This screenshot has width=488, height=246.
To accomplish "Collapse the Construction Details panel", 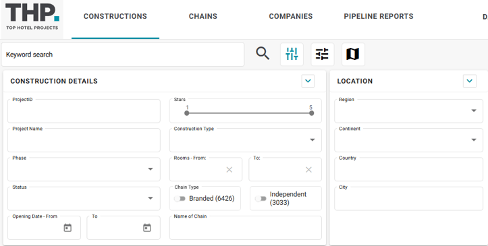I will tap(308, 81).
